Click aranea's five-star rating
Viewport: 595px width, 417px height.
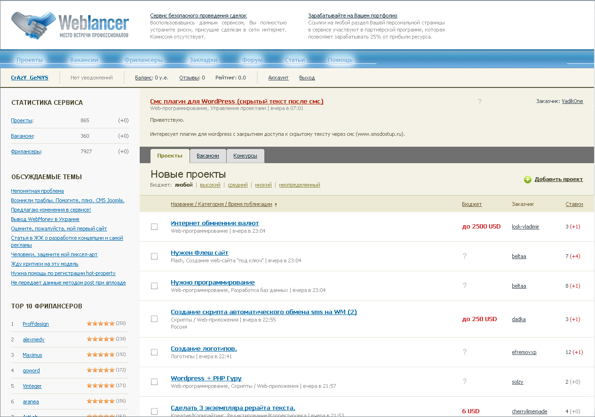(101, 401)
